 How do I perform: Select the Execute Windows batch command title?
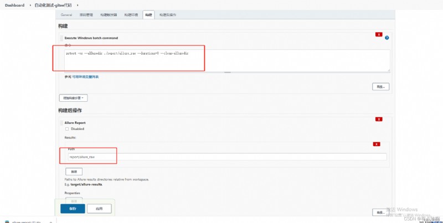(x=91, y=38)
